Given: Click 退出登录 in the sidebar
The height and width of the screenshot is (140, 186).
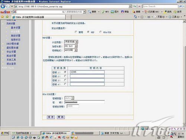Looking at the screenshot, I should (x=11, y=64).
